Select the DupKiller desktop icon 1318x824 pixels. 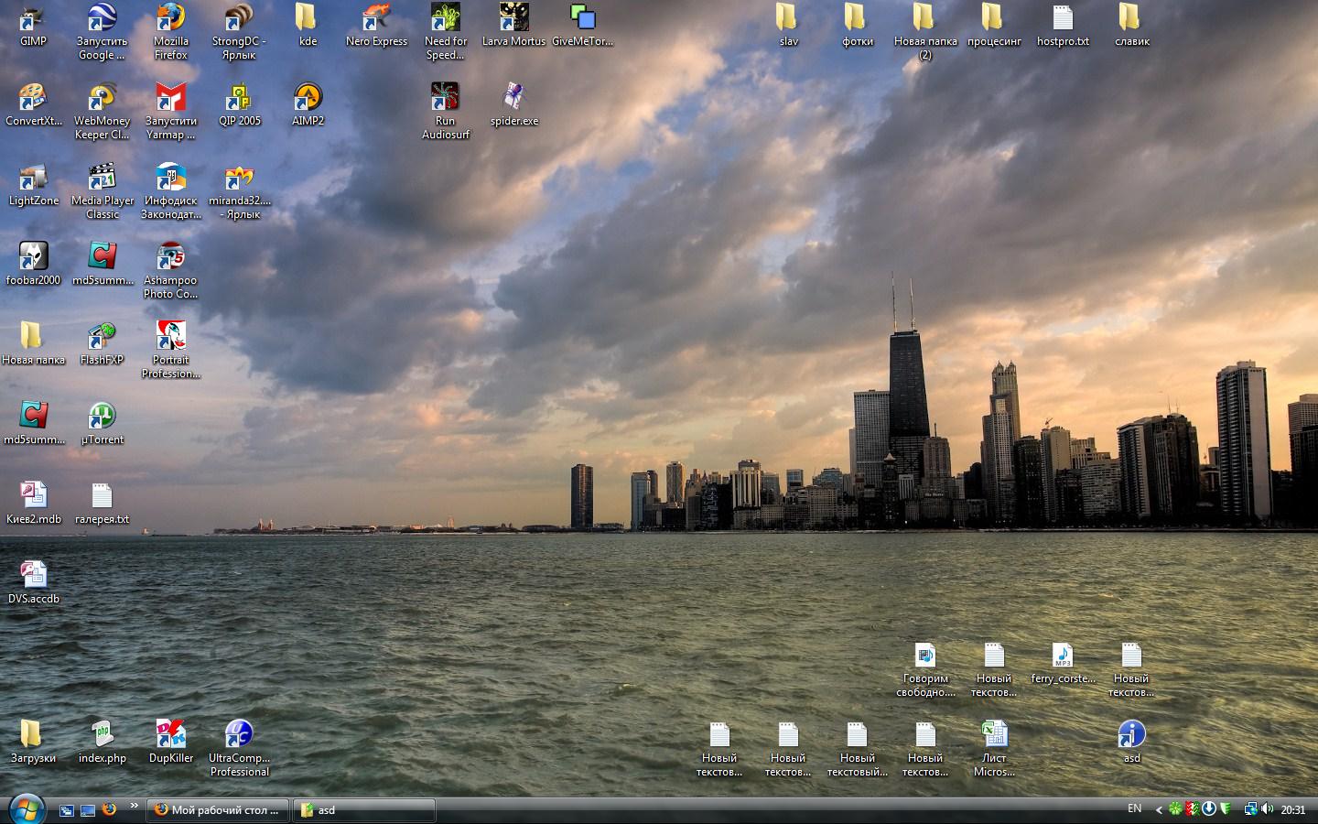[170, 735]
